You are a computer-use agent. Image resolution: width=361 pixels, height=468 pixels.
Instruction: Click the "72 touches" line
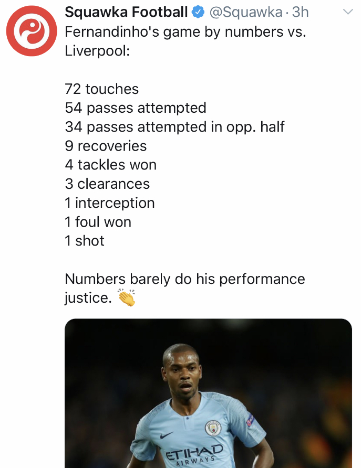pyautogui.click(x=102, y=89)
